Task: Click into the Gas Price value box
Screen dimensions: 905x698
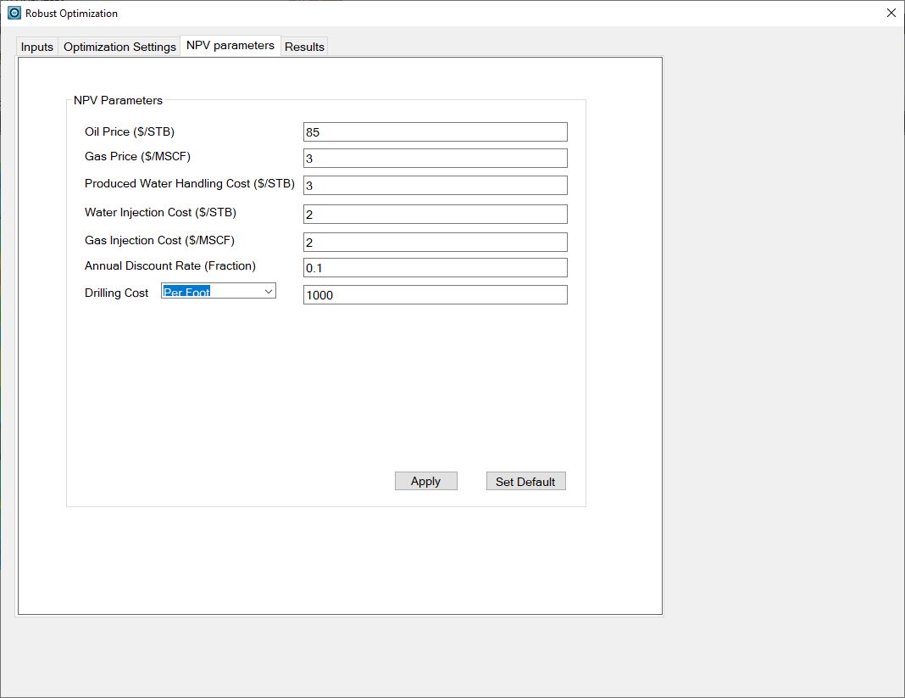Action: [x=435, y=159]
